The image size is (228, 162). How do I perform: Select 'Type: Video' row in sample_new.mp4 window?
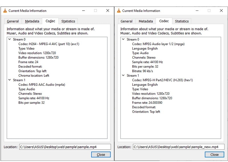[x=140, y=89]
